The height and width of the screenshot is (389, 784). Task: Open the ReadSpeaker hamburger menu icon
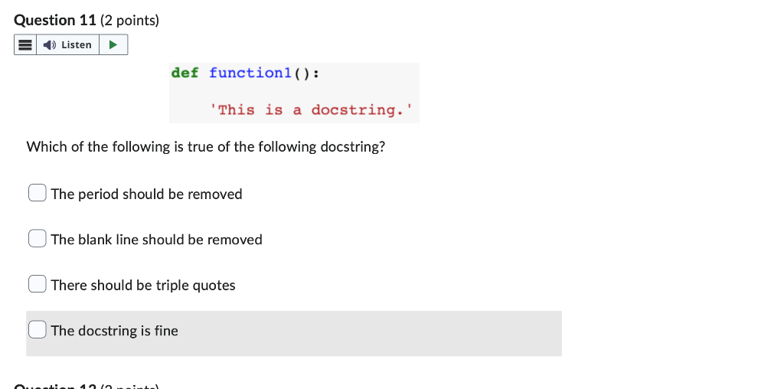(25, 44)
